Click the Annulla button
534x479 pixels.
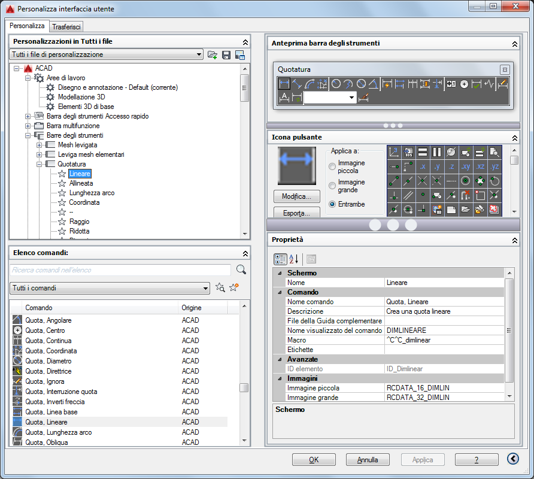click(368, 460)
